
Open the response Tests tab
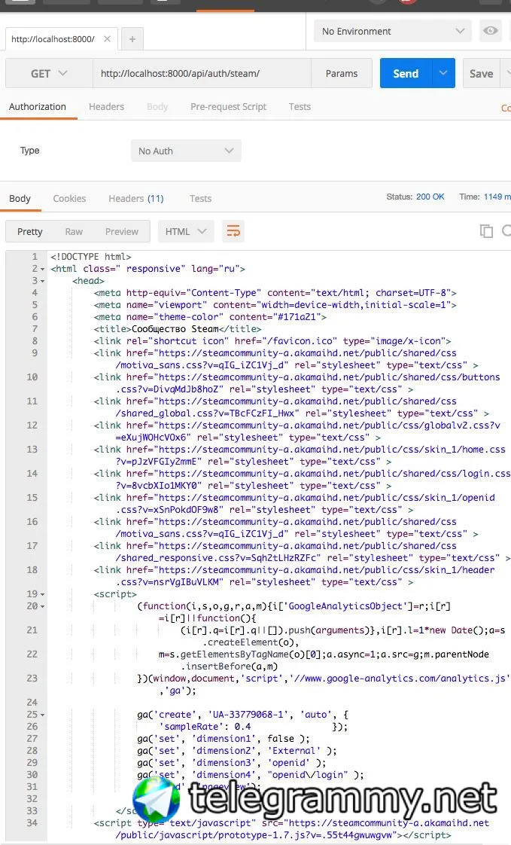pos(200,198)
